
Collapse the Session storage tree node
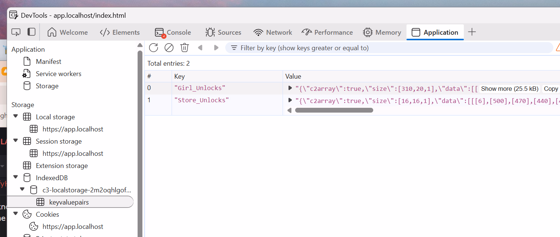tap(16, 141)
